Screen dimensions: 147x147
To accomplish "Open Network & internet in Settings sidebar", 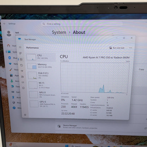I will [13, 64].
